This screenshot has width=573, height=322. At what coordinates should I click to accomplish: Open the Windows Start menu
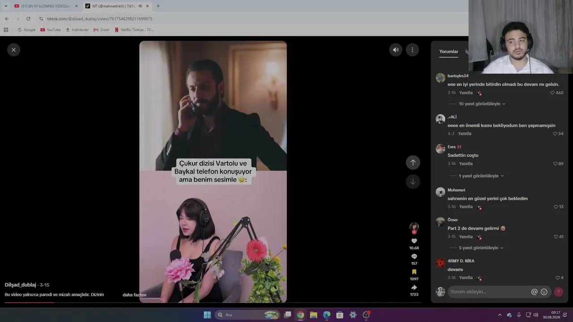[207, 315]
